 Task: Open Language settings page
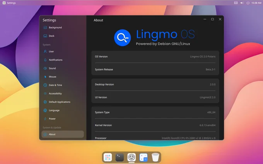pyautogui.click(x=63, y=110)
